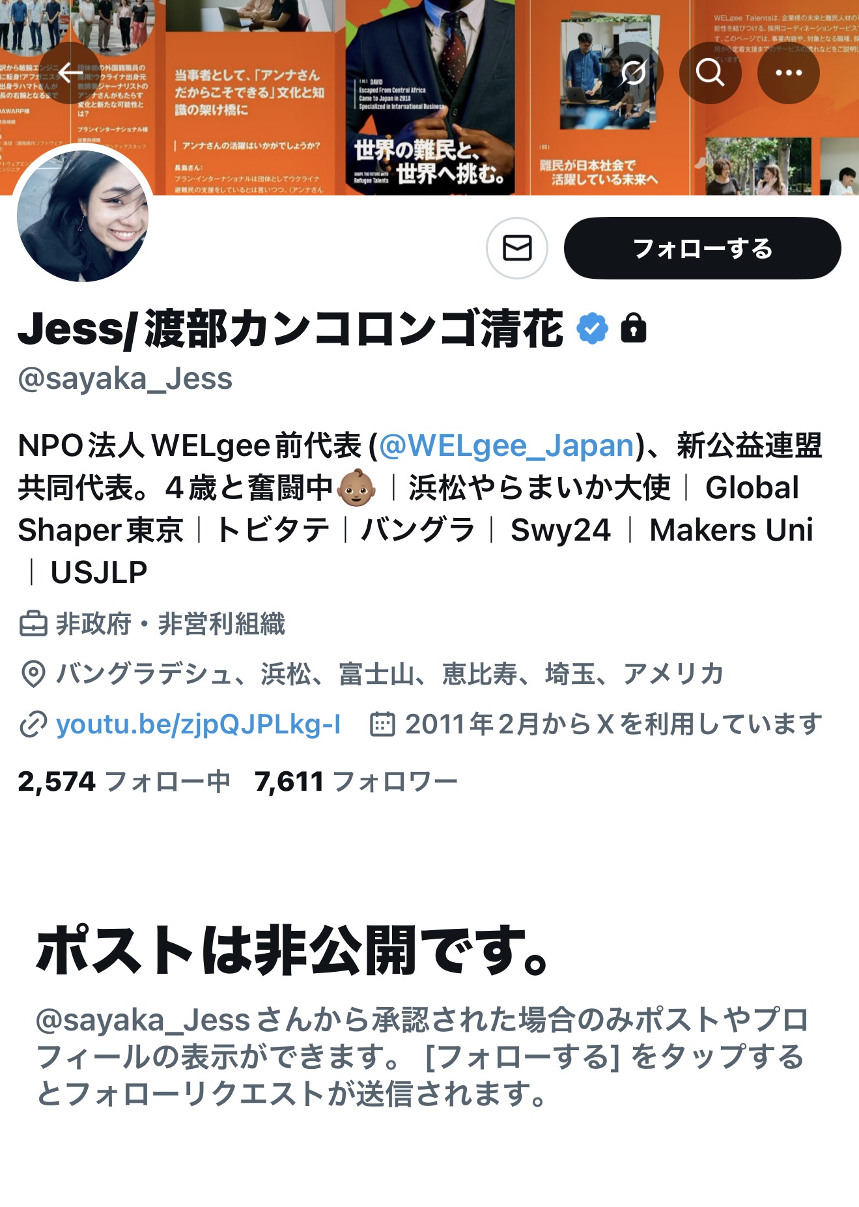859x1207 pixels.
Task: View the 7,611 フォロワー followers list
Action: pyautogui.click(x=356, y=781)
